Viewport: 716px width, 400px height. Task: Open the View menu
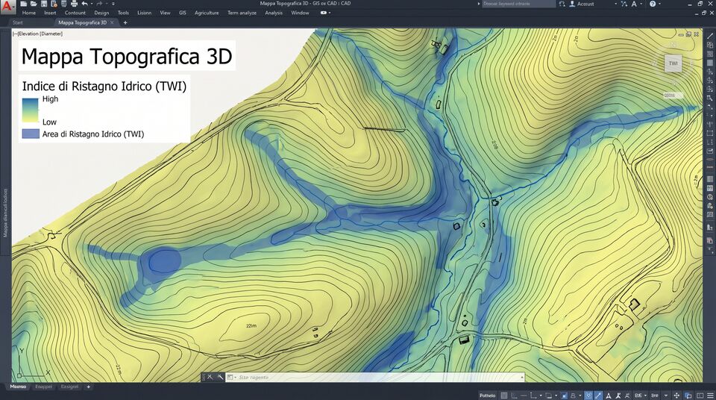coord(165,13)
